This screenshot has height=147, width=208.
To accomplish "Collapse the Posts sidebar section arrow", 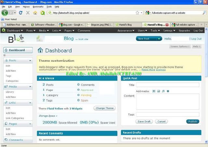I will 30,60.
